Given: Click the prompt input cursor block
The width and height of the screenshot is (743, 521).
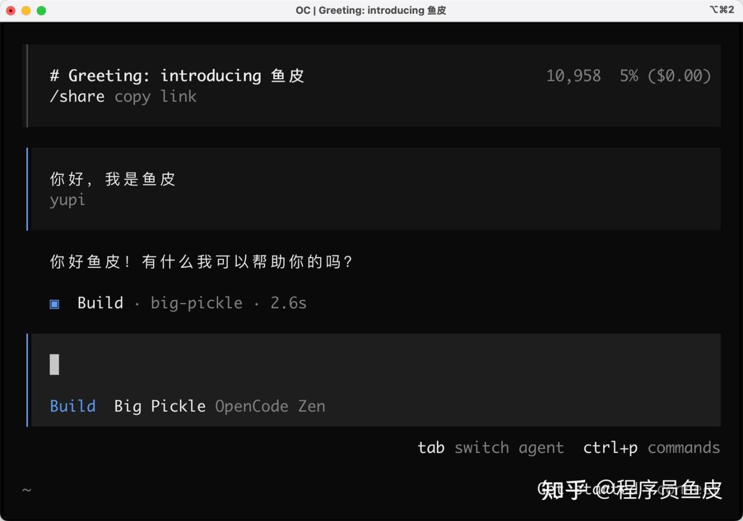Looking at the screenshot, I should coord(55,364).
